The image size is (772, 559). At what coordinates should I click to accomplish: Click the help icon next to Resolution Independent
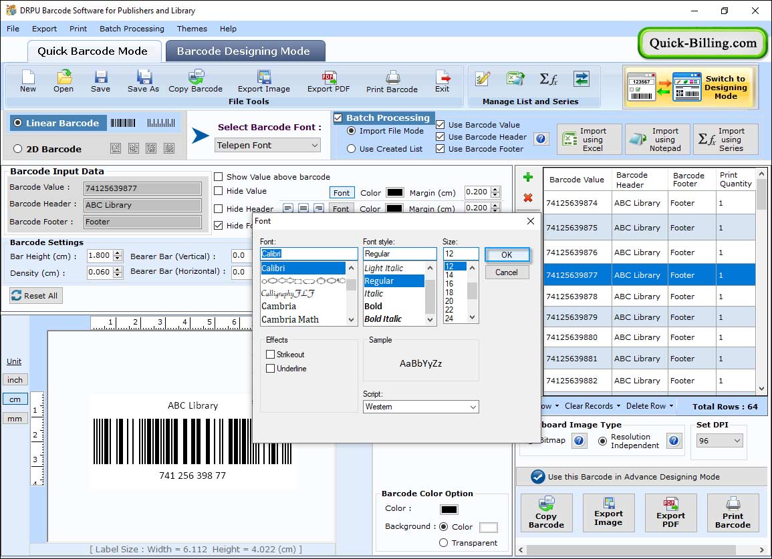pyautogui.click(x=674, y=441)
